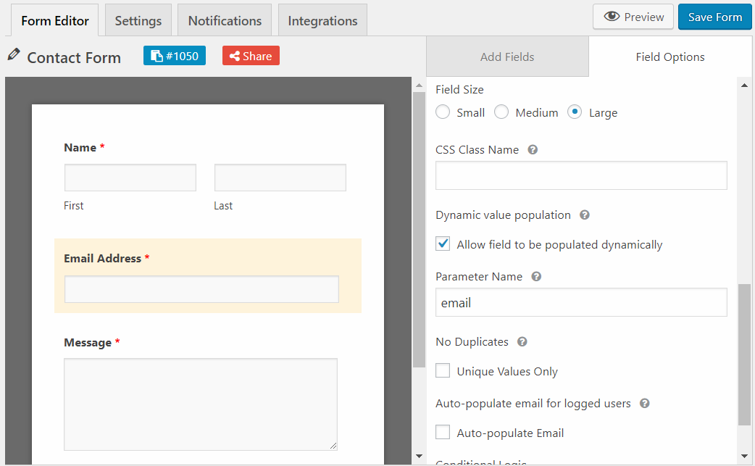Click the Contact Form title
The image size is (755, 466).
(x=74, y=58)
